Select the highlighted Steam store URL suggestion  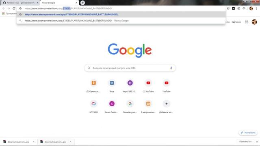point(121,15)
